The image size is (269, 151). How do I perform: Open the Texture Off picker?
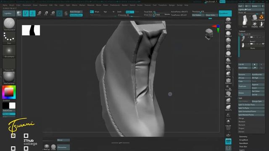[9, 64]
